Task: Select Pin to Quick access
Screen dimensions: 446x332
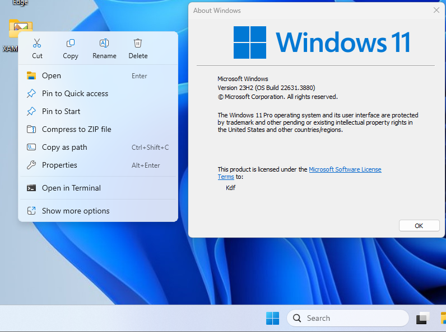Action: tap(98, 94)
